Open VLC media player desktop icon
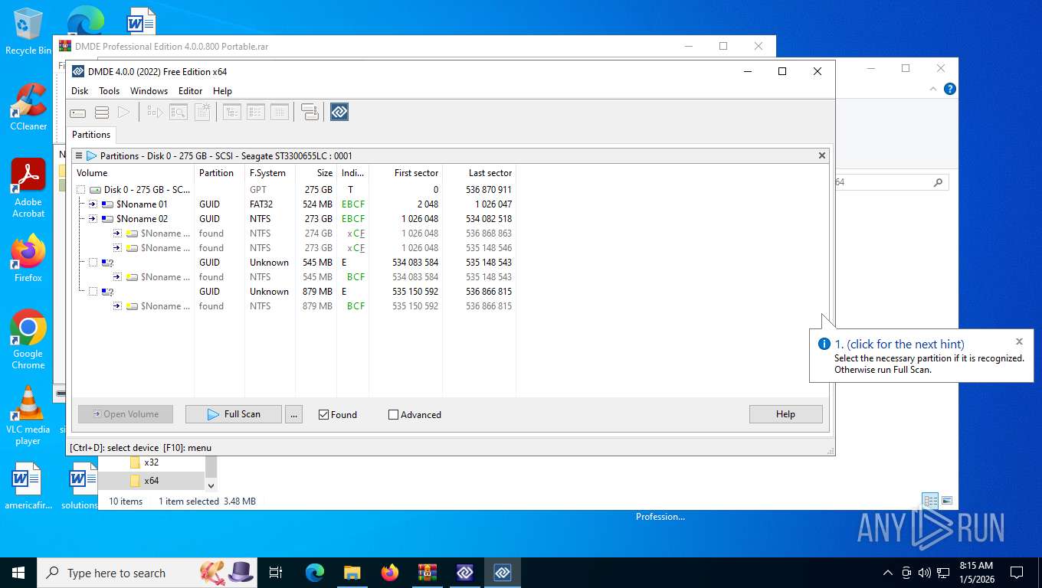1042x588 pixels. 28,415
